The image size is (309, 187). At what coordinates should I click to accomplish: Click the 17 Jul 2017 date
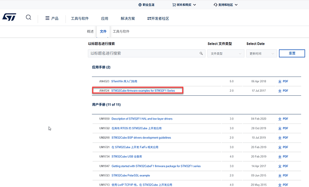pos(258,91)
